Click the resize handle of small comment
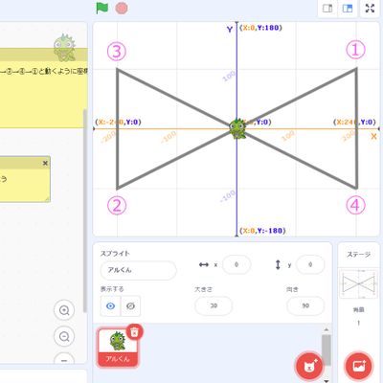Image resolution: width=383 pixels, height=383 pixels. tap(47, 199)
